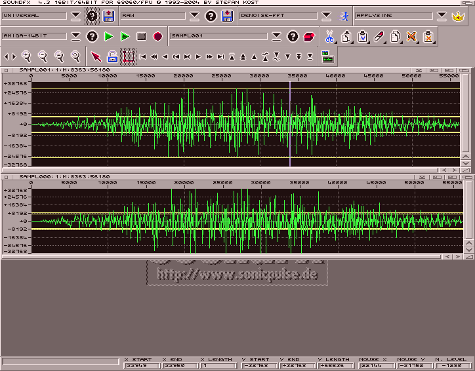Image resolution: width=475 pixels, height=371 pixels.
Task: Open the help for the RAW saver
Action: [211, 16]
